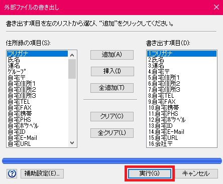The width and height of the screenshot is (223, 184).
Task: Select 氏名 in the left list
Action: [38, 60]
